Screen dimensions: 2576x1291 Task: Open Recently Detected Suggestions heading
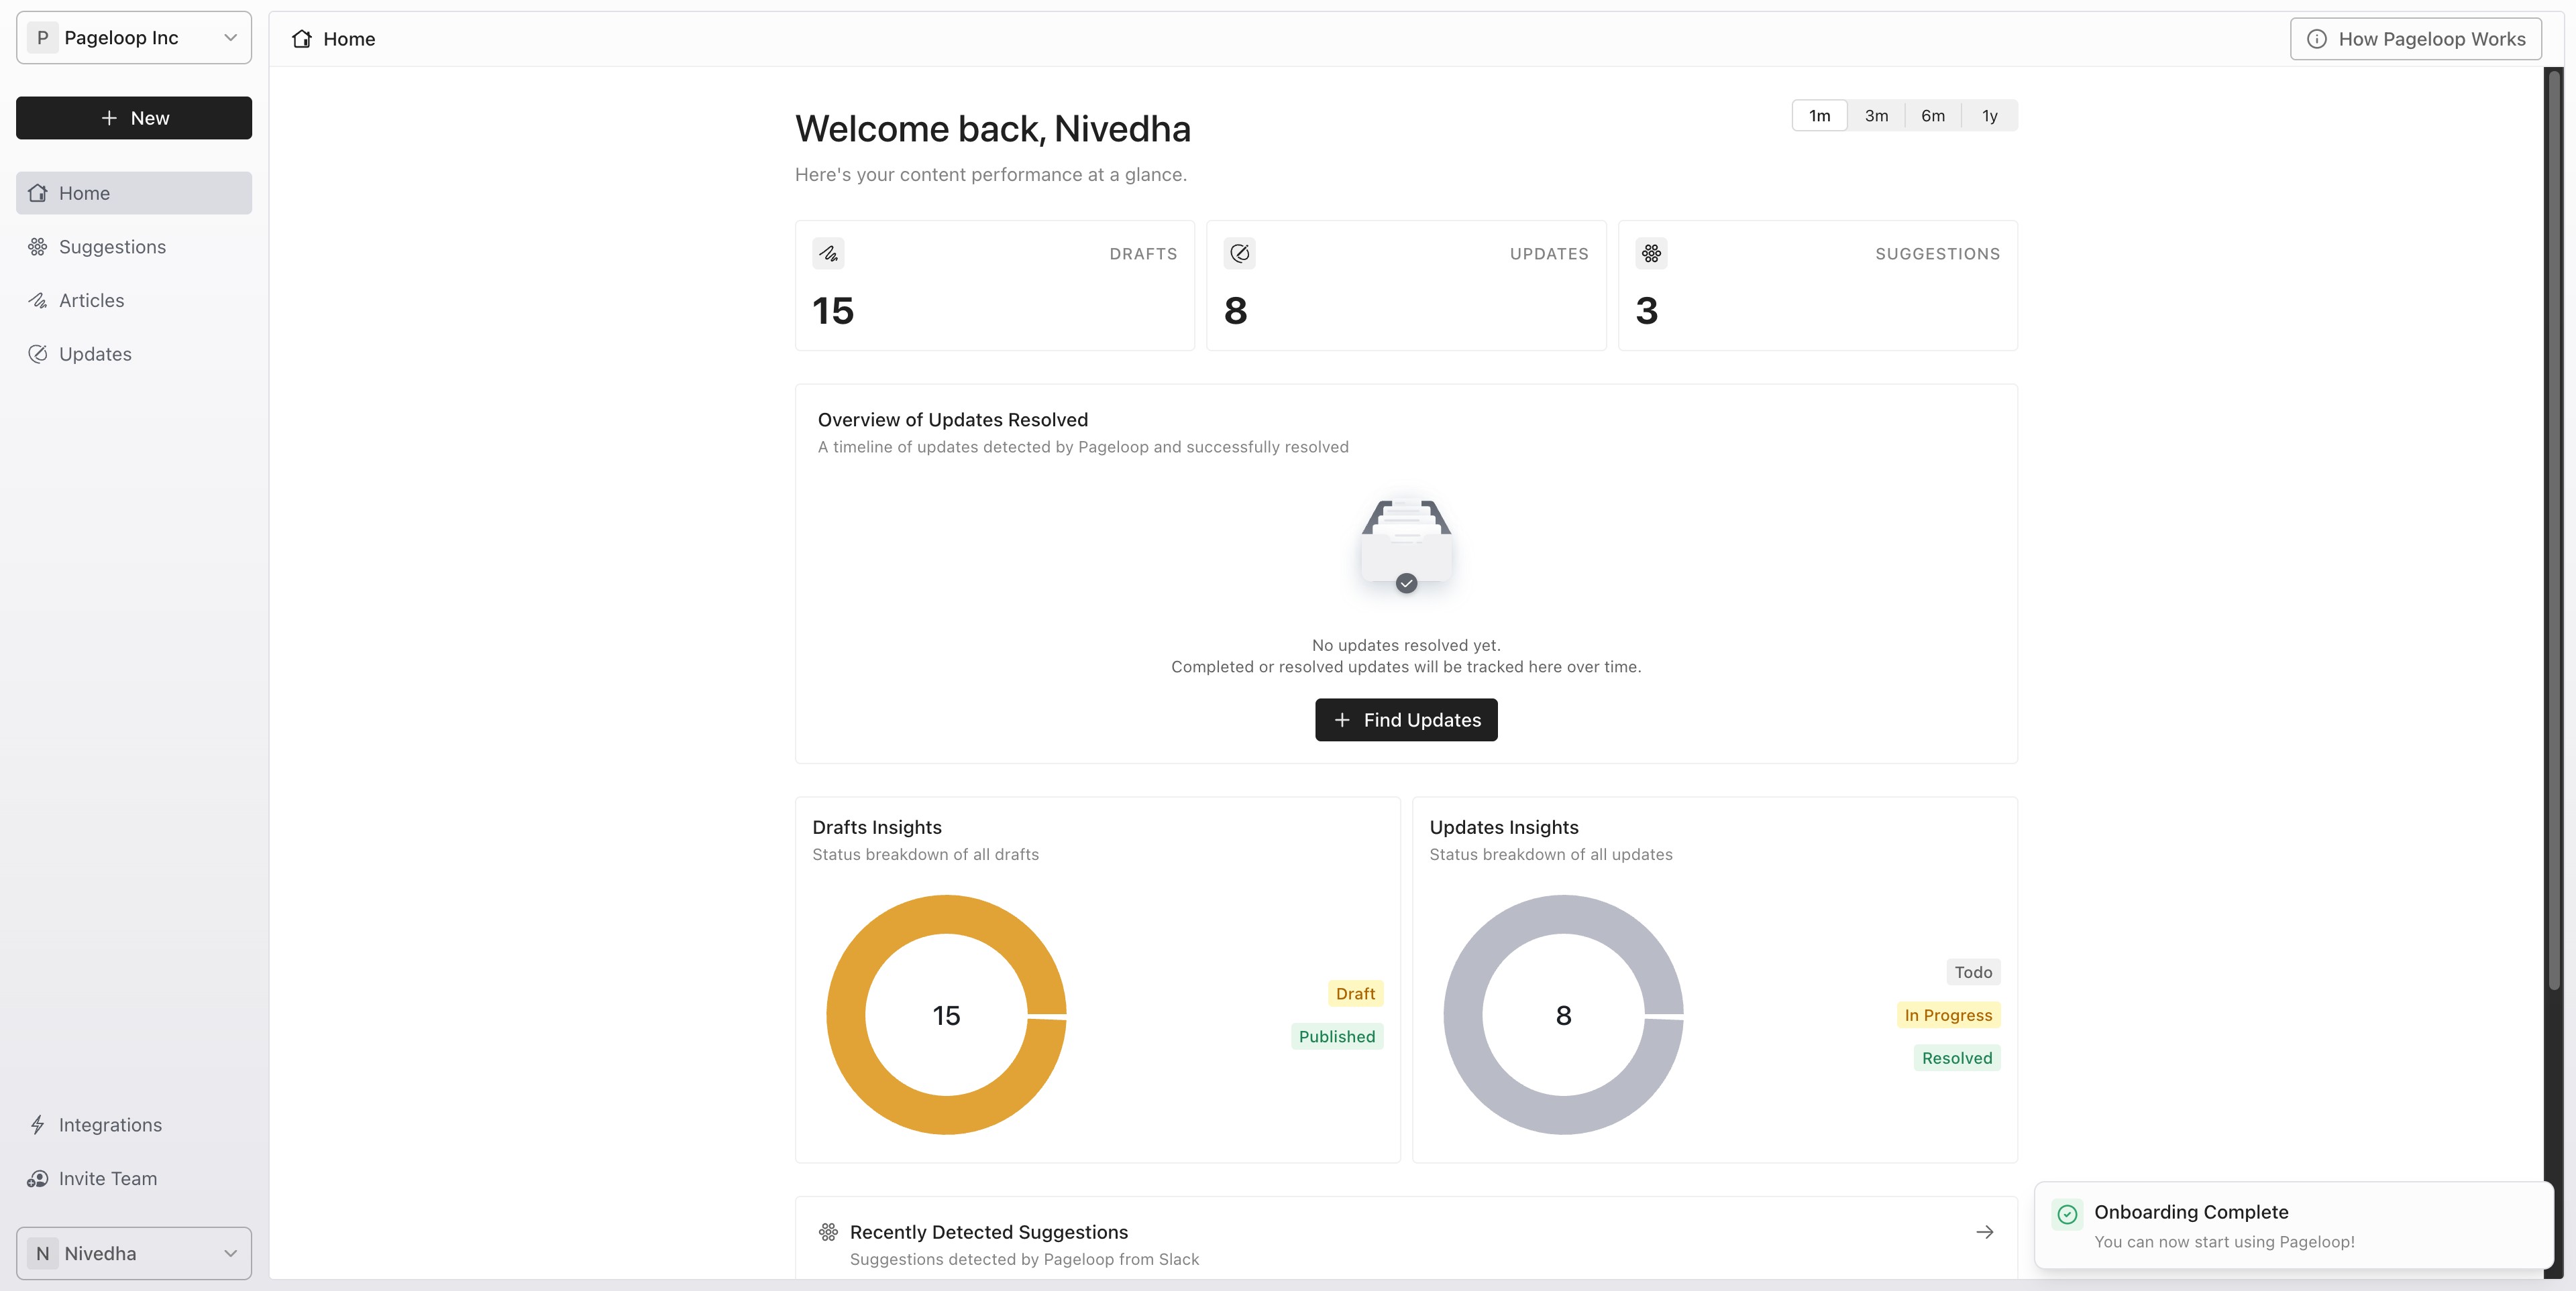tap(989, 1232)
